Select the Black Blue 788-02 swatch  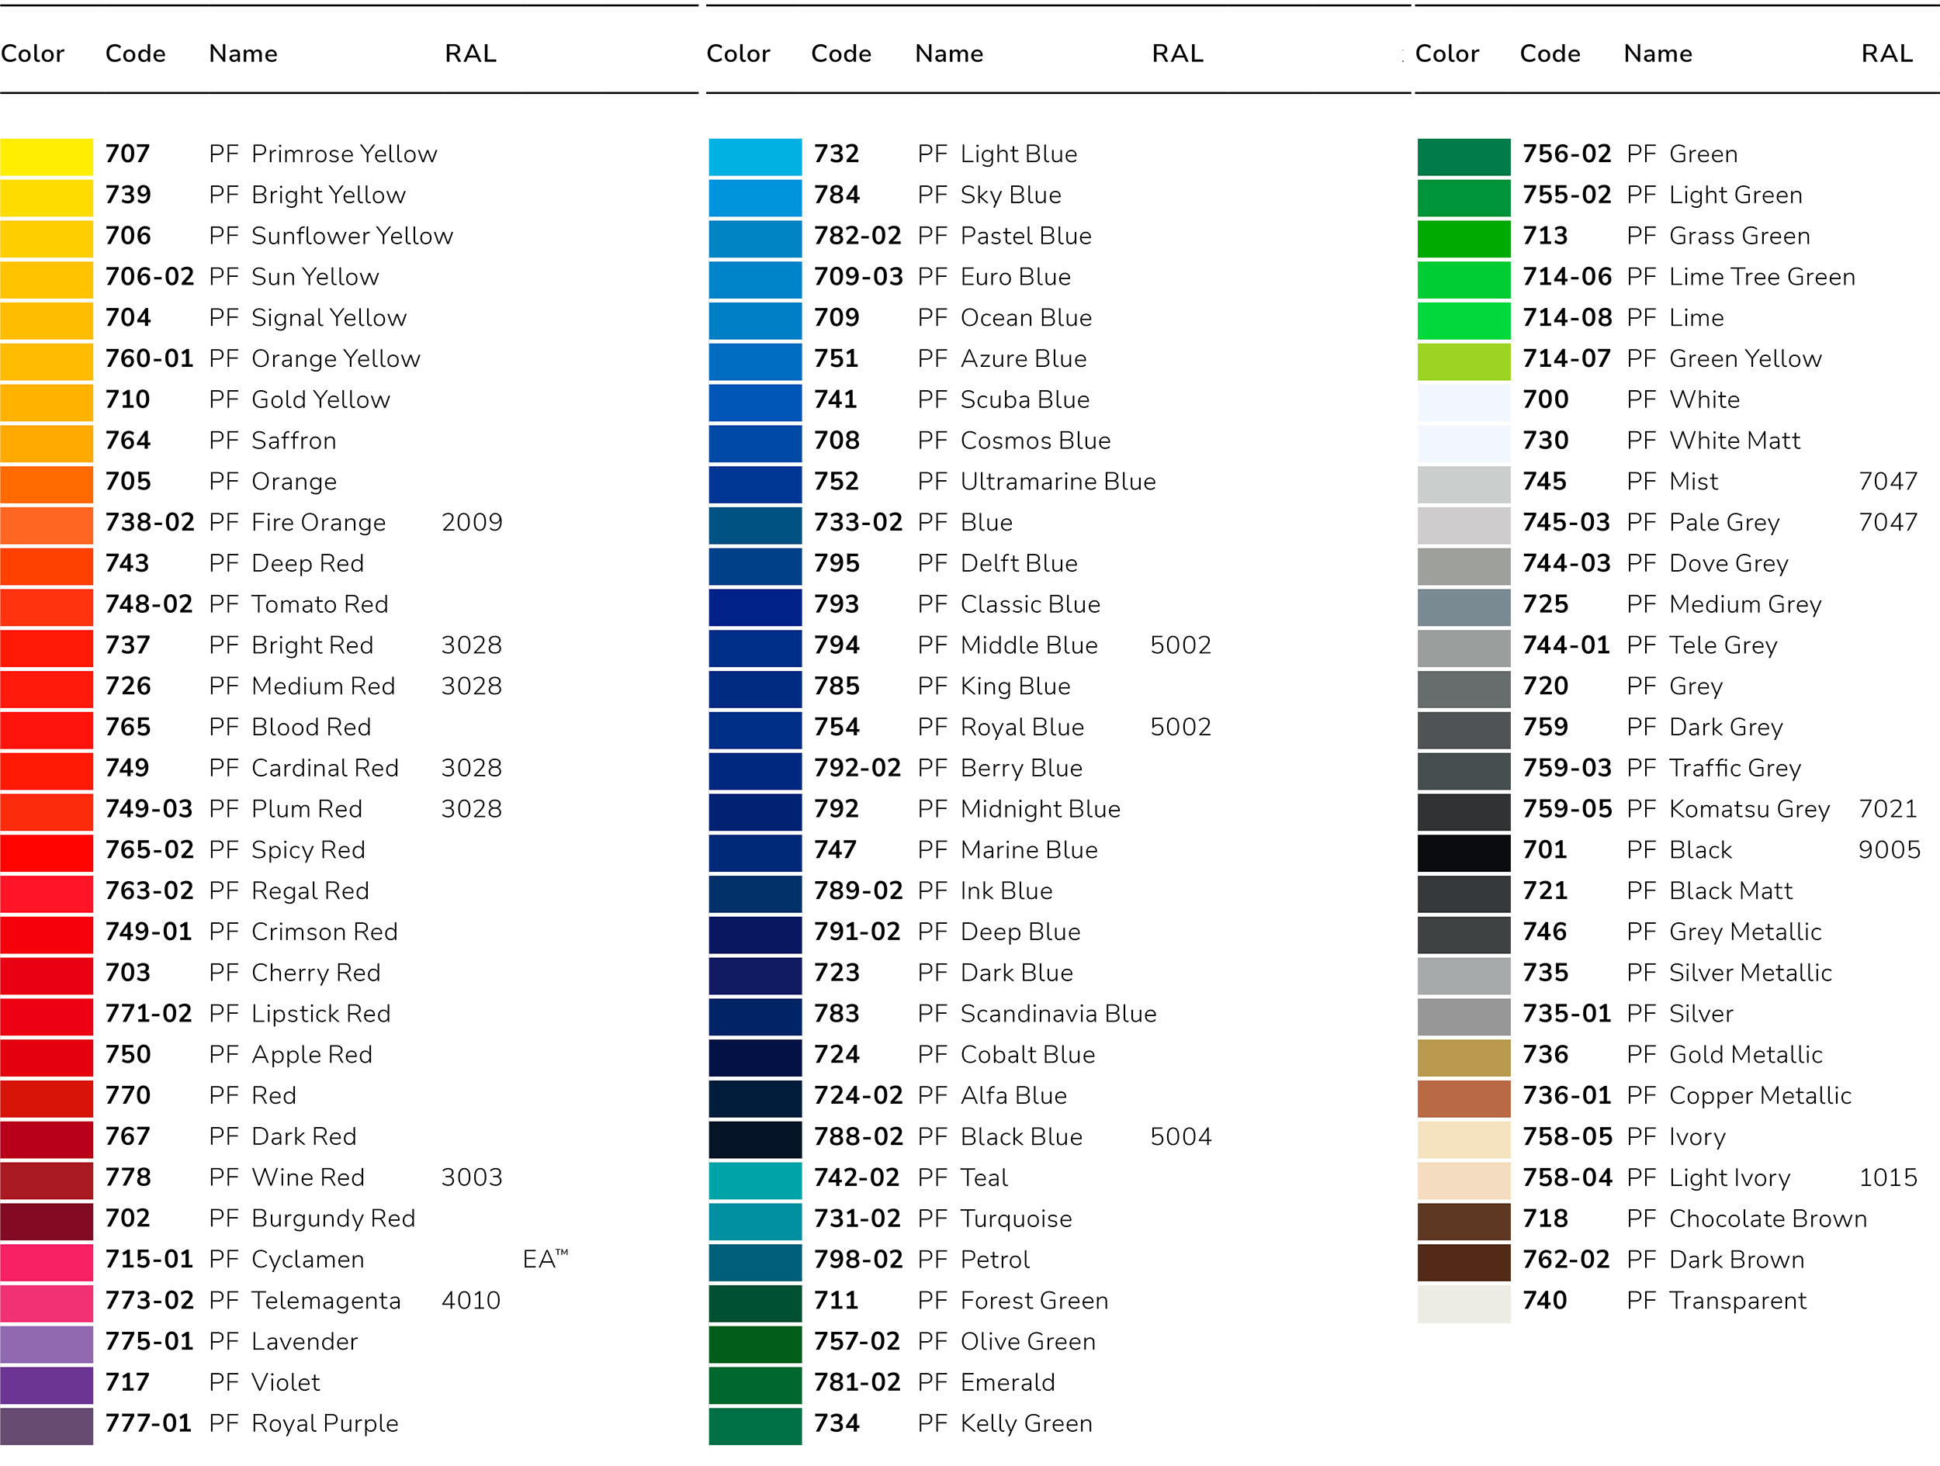(x=755, y=1139)
